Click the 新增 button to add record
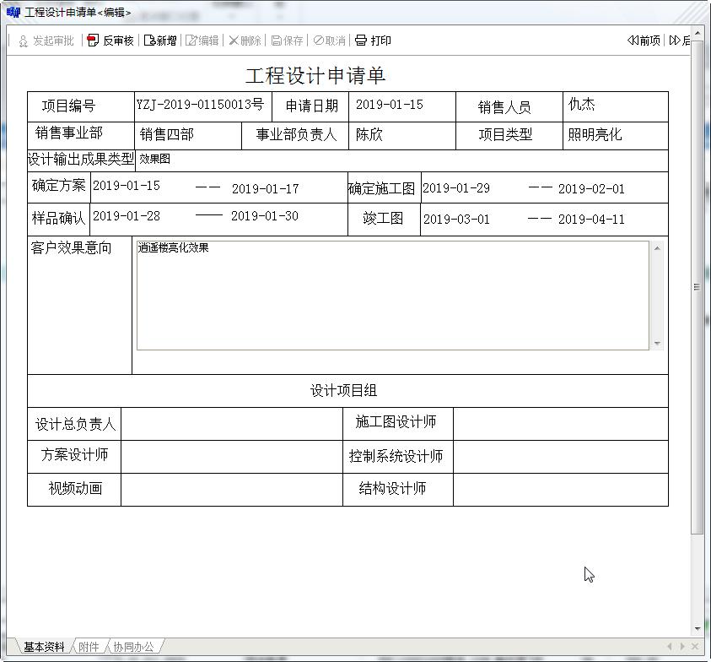The image size is (711, 662). point(160,41)
